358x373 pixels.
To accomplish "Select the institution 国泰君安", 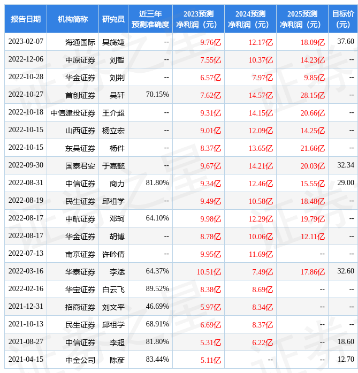I will click(x=80, y=166).
